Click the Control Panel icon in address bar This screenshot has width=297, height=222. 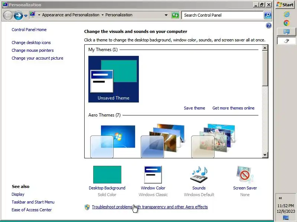pos(32,15)
